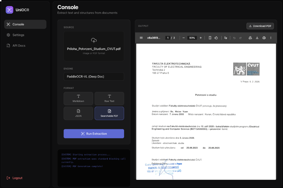The height and width of the screenshot is (188, 283).
Task: Select the Markdown output format
Action: [78, 99]
